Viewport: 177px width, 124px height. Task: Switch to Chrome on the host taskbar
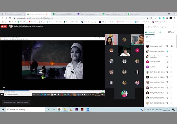pyautogui.click(x=59, y=110)
